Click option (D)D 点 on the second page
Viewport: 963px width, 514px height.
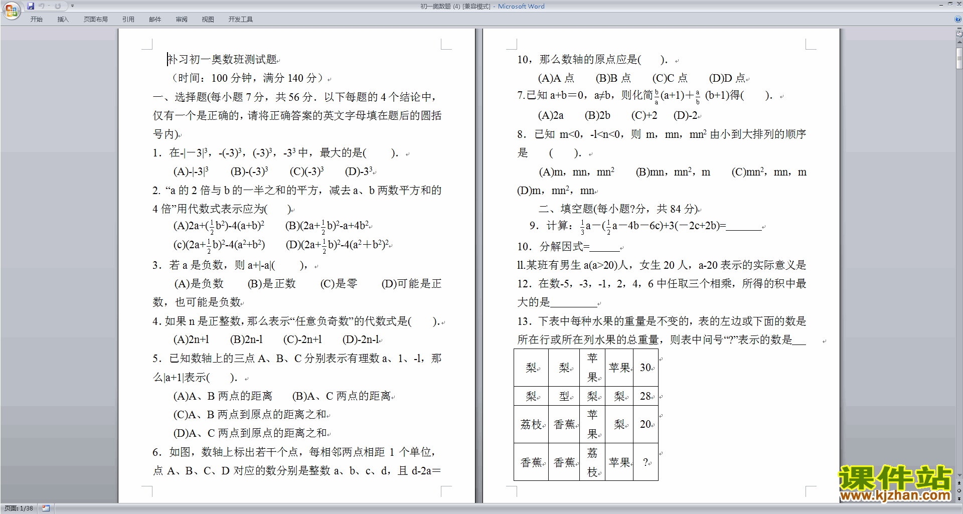(x=727, y=78)
